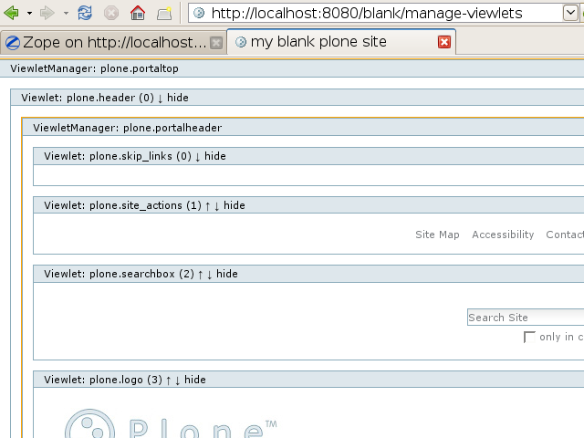This screenshot has width=584, height=438.
Task: Click the Plone logo image
Action: click(x=171, y=423)
